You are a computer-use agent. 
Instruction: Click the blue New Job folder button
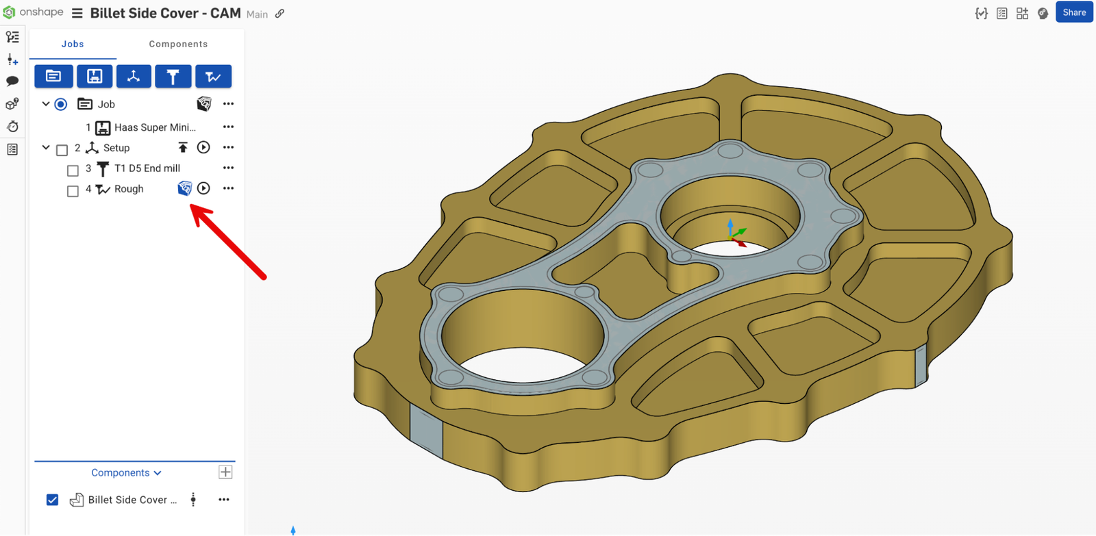[53, 76]
